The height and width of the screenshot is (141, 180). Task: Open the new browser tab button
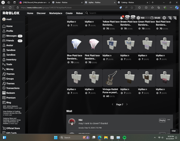(153, 3)
